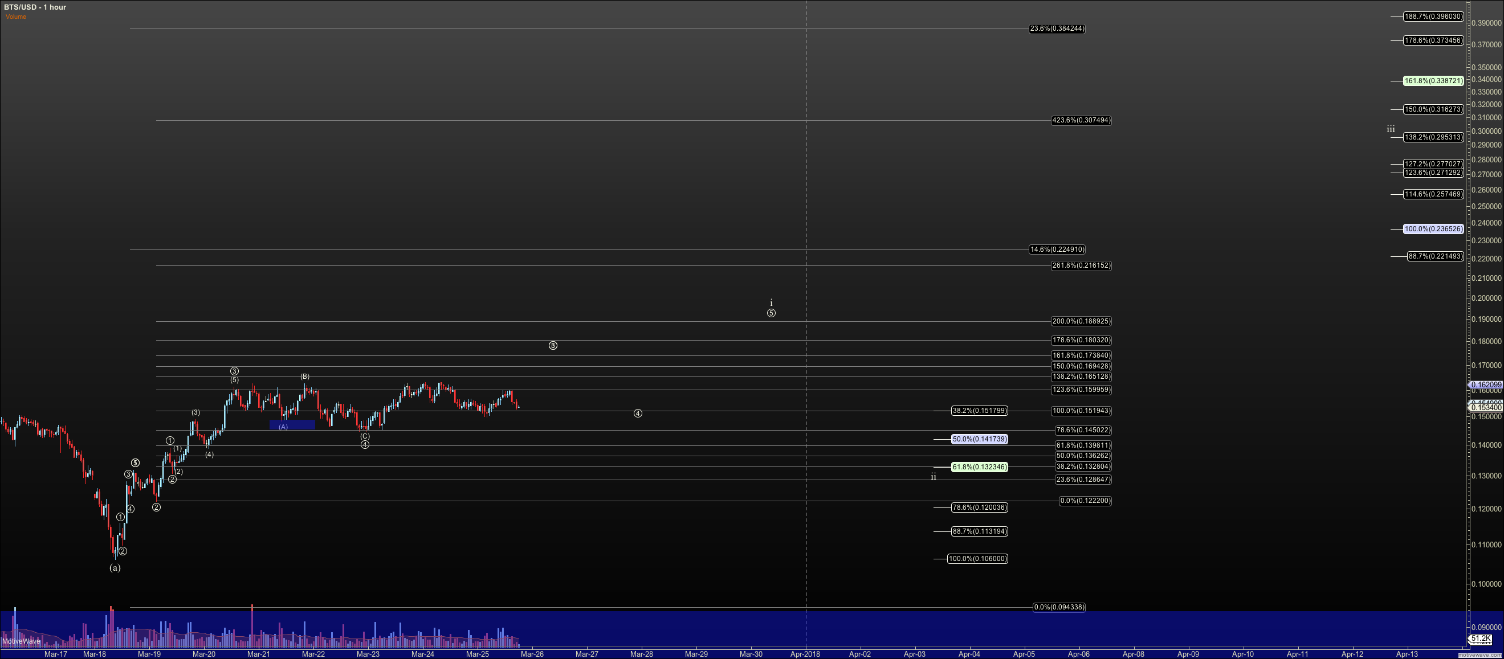Click the (C) wave label
This screenshot has width=1504, height=659.
point(365,436)
